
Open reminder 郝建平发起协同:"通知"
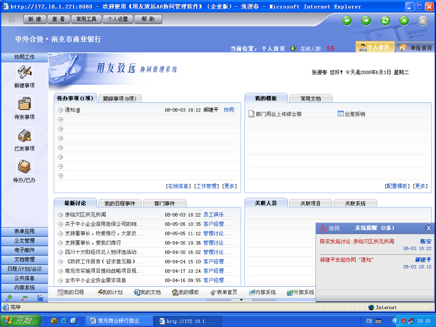[x=347, y=260]
